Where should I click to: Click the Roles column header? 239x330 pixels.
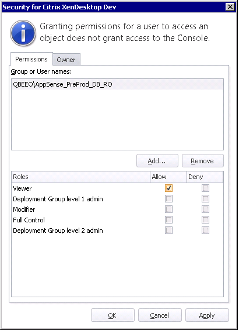pyautogui.click(x=80, y=177)
